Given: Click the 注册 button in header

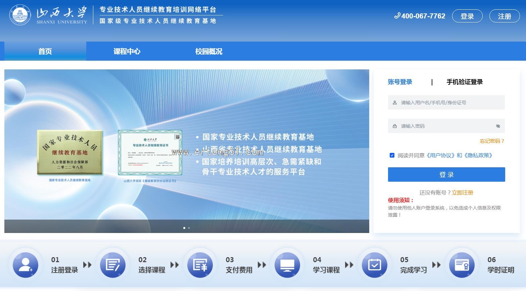Looking at the screenshot, I should pos(505,16).
